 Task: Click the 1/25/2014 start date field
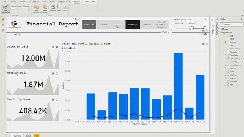tap(179, 24)
